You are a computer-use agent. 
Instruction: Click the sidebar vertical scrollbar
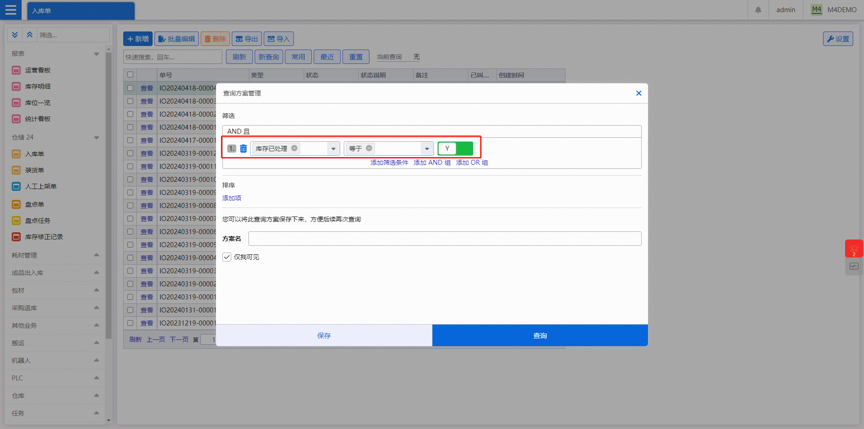coord(108,196)
